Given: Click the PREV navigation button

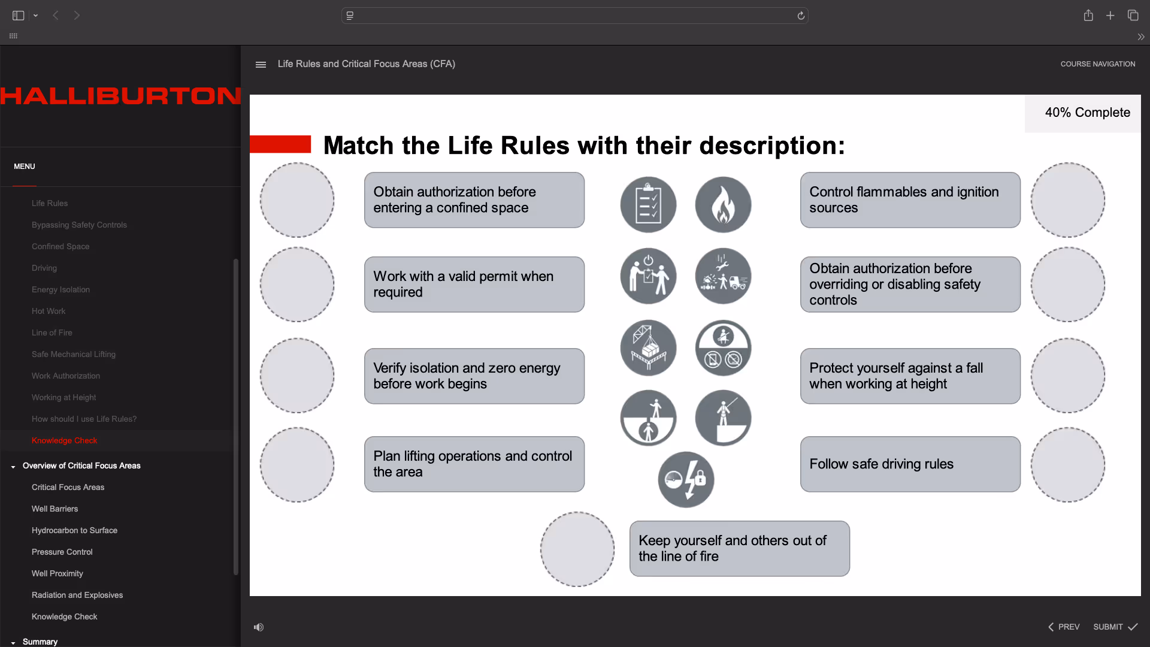Looking at the screenshot, I should point(1064,627).
